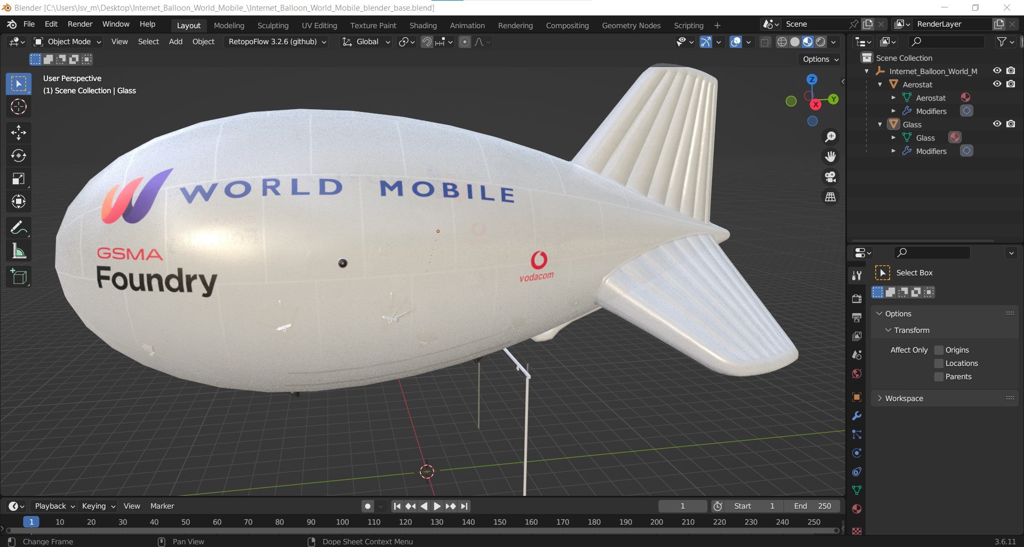Switch to the Shading workspace tab

(423, 25)
